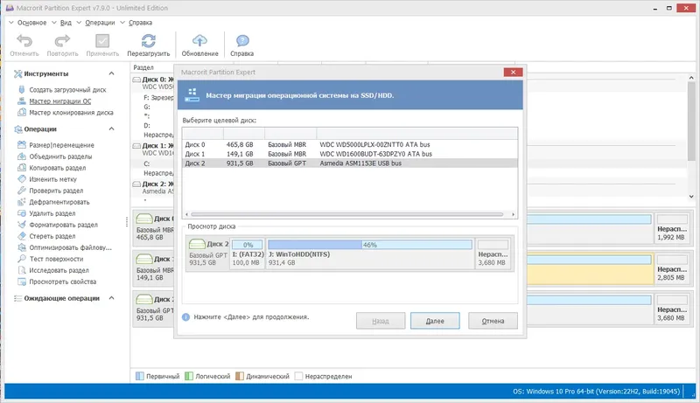
Task: Click Стереть раздел operation
Action: tap(52, 236)
